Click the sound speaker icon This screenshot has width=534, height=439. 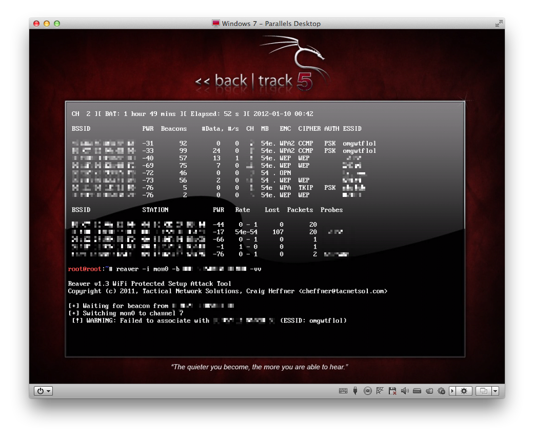click(405, 391)
